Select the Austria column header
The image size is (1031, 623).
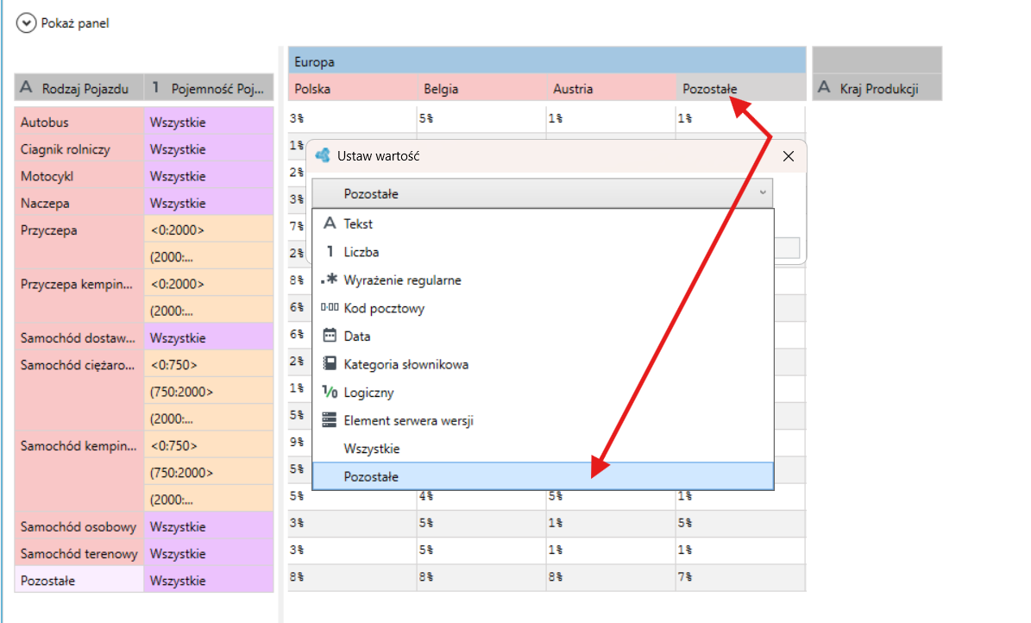pyautogui.click(x=612, y=88)
